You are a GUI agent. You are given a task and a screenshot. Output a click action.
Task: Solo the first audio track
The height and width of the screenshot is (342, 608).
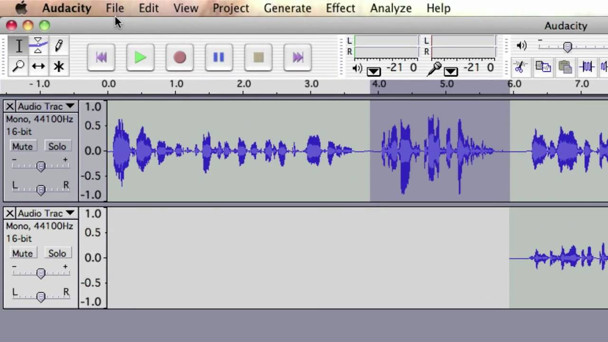(x=57, y=146)
